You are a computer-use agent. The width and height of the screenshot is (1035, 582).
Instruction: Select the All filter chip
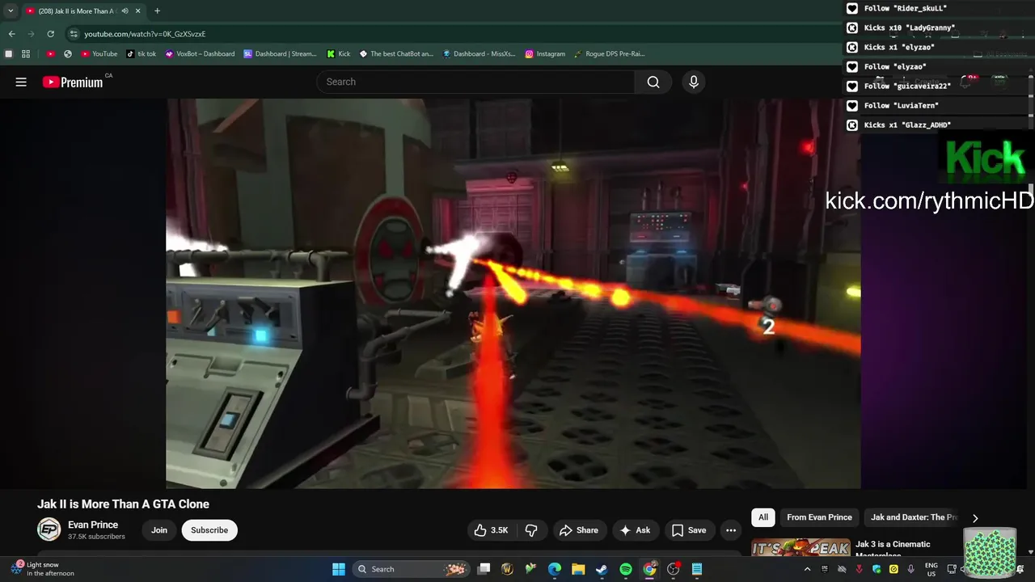(763, 517)
